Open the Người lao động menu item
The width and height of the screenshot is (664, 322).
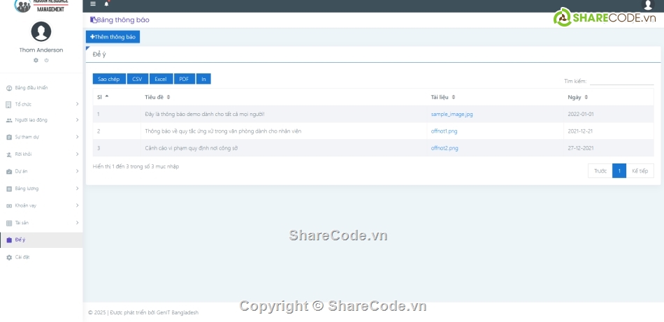tap(41, 120)
